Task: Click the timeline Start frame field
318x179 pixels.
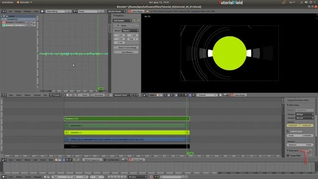Action: (x=61, y=177)
